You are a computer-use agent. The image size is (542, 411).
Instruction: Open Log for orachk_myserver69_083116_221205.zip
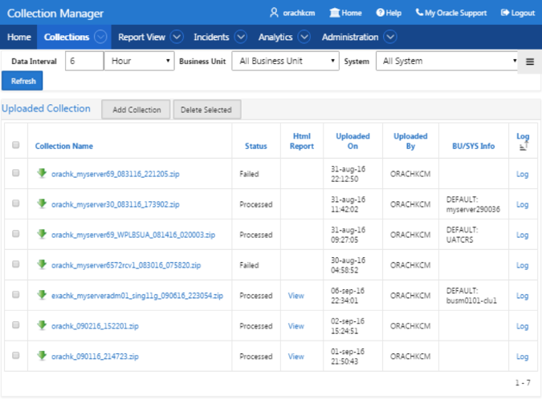point(522,174)
